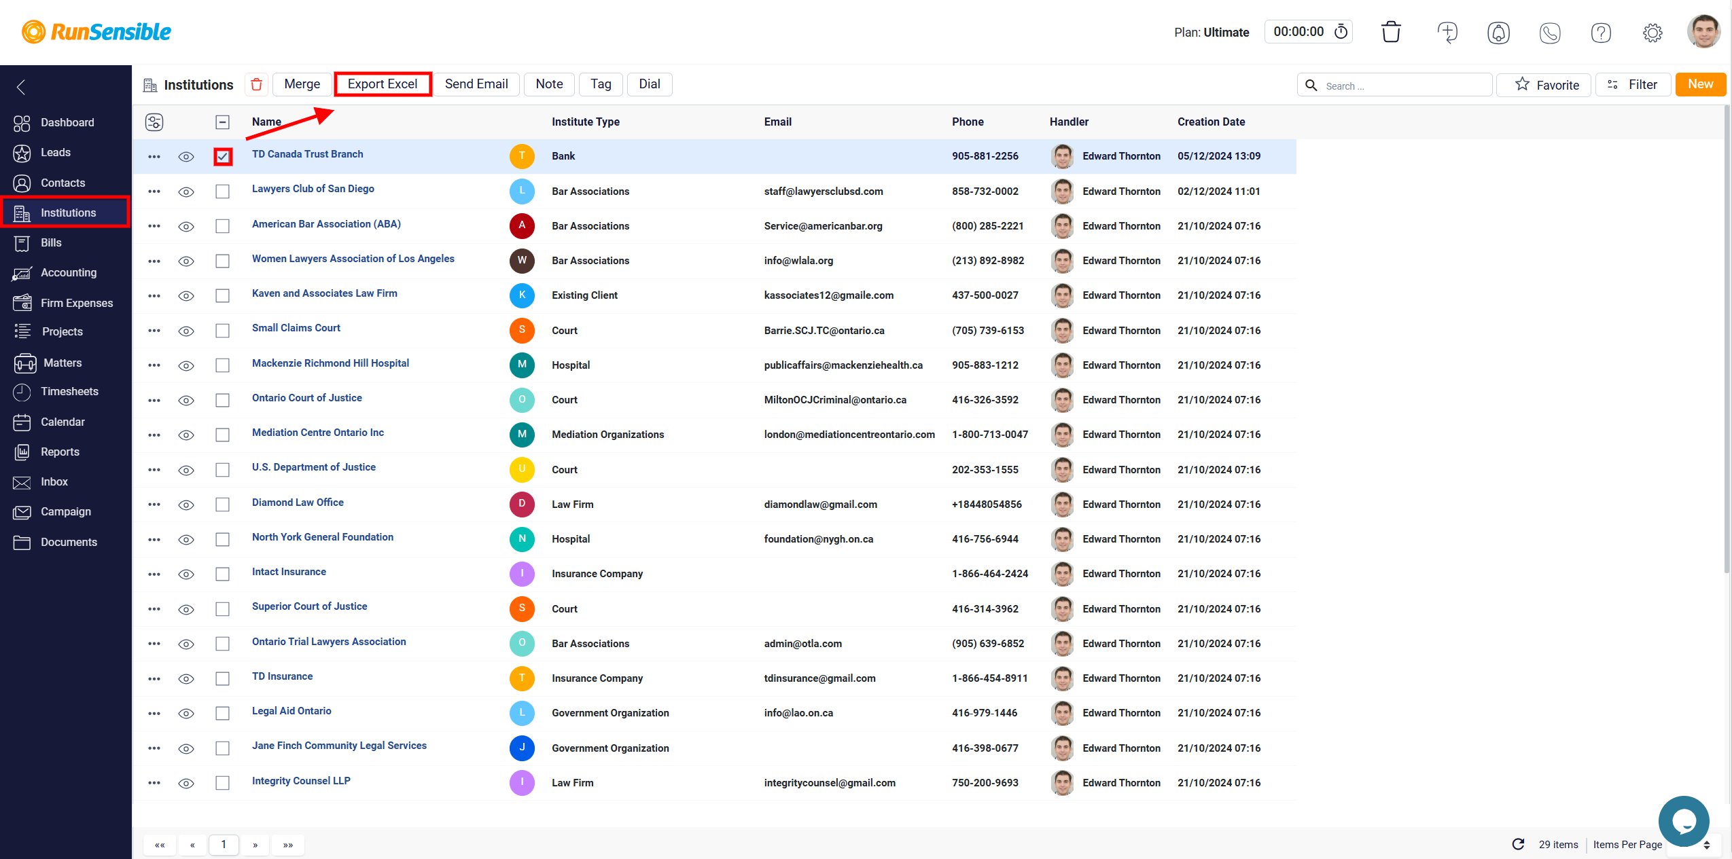Click the phone call icon in header
Viewport: 1732px width, 859px height.
[1550, 32]
